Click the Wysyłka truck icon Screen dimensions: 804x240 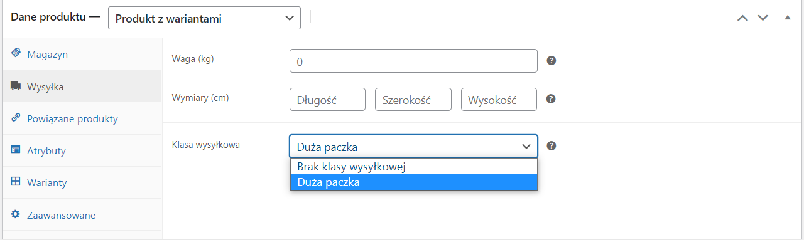[x=16, y=86]
